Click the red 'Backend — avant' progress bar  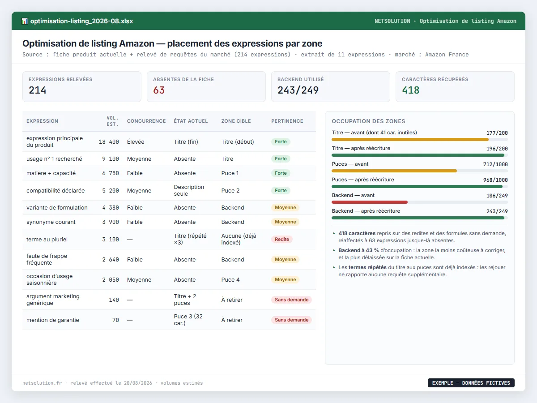pyautogui.click(x=420, y=202)
